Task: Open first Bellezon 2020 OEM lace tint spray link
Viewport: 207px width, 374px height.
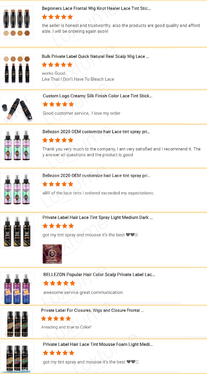Action: click(x=96, y=132)
